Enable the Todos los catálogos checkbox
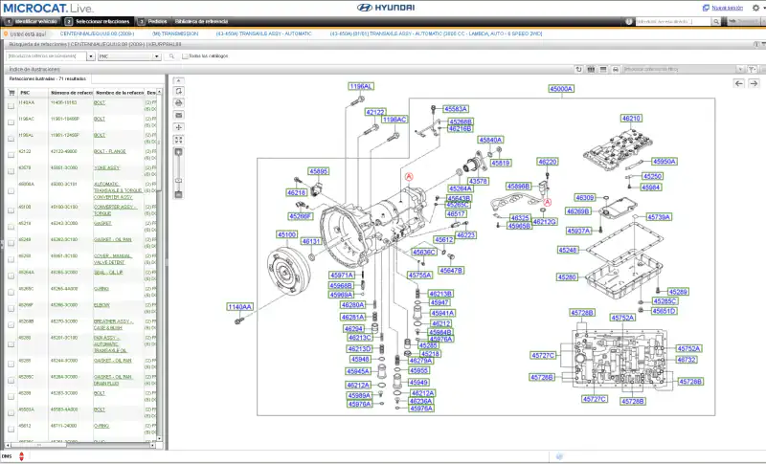The height and width of the screenshot is (464, 766). pyautogui.click(x=185, y=56)
